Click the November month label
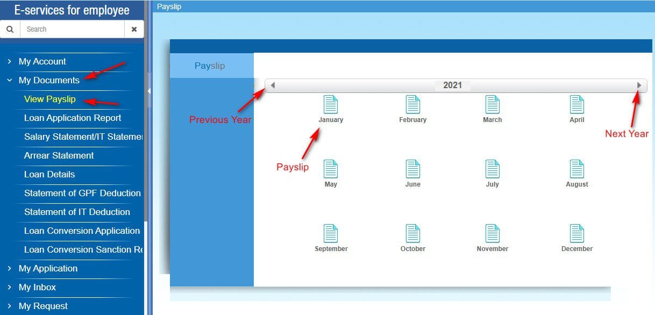Image resolution: width=655 pixels, height=315 pixels. point(493,249)
